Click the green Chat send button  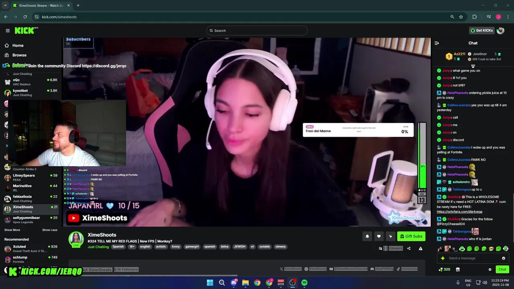click(x=502, y=269)
